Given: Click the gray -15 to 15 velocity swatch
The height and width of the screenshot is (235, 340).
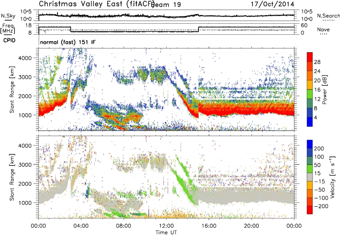Looking at the screenshot, I should click(310, 177).
